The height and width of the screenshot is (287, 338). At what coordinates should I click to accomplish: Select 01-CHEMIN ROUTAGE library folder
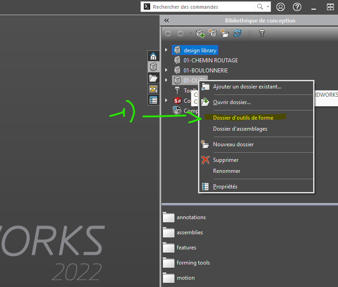(x=210, y=60)
